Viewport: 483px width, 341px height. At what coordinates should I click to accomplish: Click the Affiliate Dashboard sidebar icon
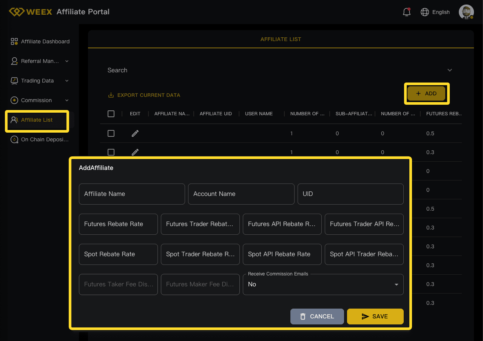point(14,41)
